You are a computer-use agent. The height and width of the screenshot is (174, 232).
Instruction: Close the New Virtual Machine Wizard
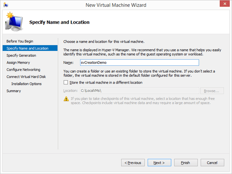click(x=224, y=4)
